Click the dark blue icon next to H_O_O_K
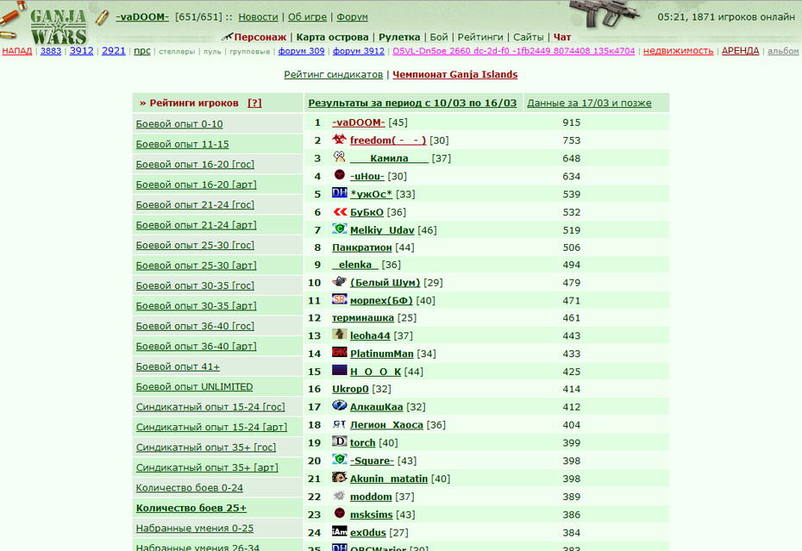Screen dimensions: 802x551 (x=339, y=371)
